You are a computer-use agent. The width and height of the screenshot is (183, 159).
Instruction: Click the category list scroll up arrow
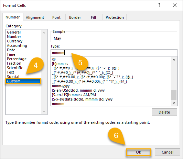pyautogui.click(x=44, y=33)
